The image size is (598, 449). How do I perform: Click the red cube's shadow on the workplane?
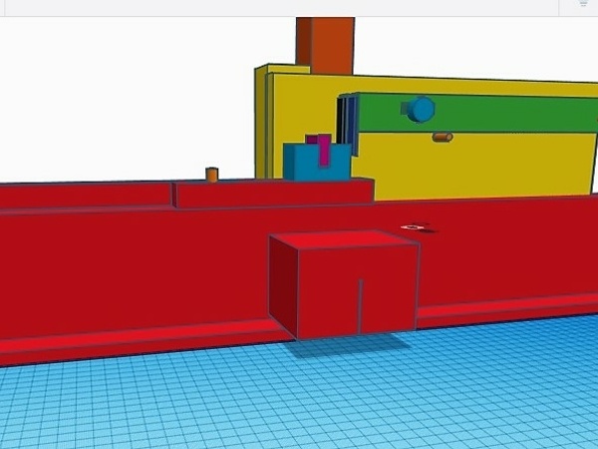(x=359, y=342)
